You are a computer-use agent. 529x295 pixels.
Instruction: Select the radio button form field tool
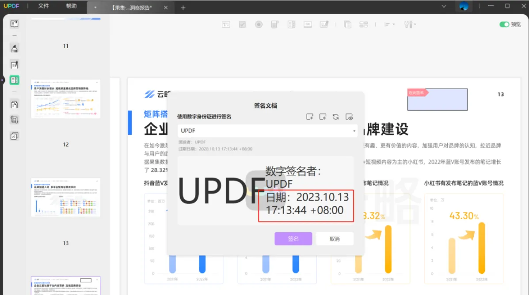[259, 25]
